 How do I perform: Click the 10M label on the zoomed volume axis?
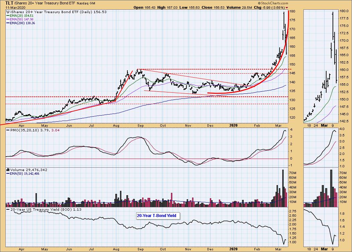[x=343, y=202]
